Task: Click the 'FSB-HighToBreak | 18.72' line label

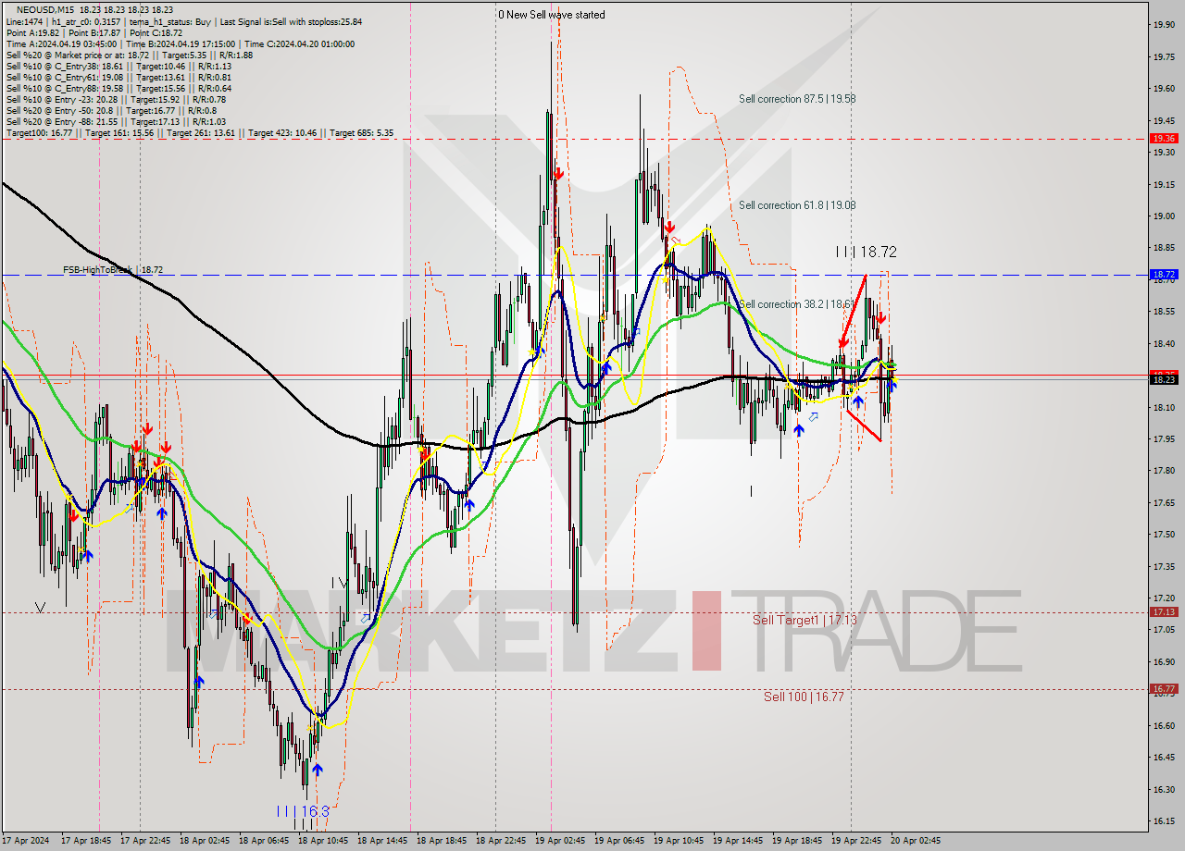Action: (113, 270)
